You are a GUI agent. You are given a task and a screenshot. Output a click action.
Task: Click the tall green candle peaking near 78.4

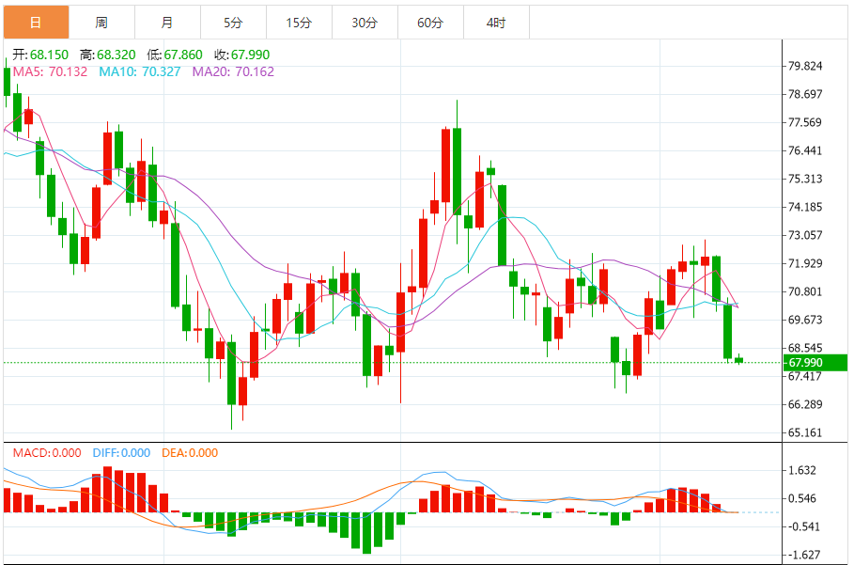(457, 171)
